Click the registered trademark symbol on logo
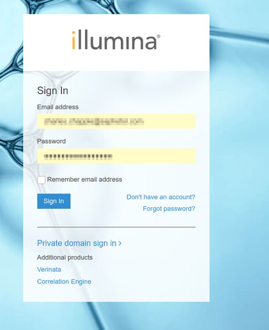 [158, 36]
